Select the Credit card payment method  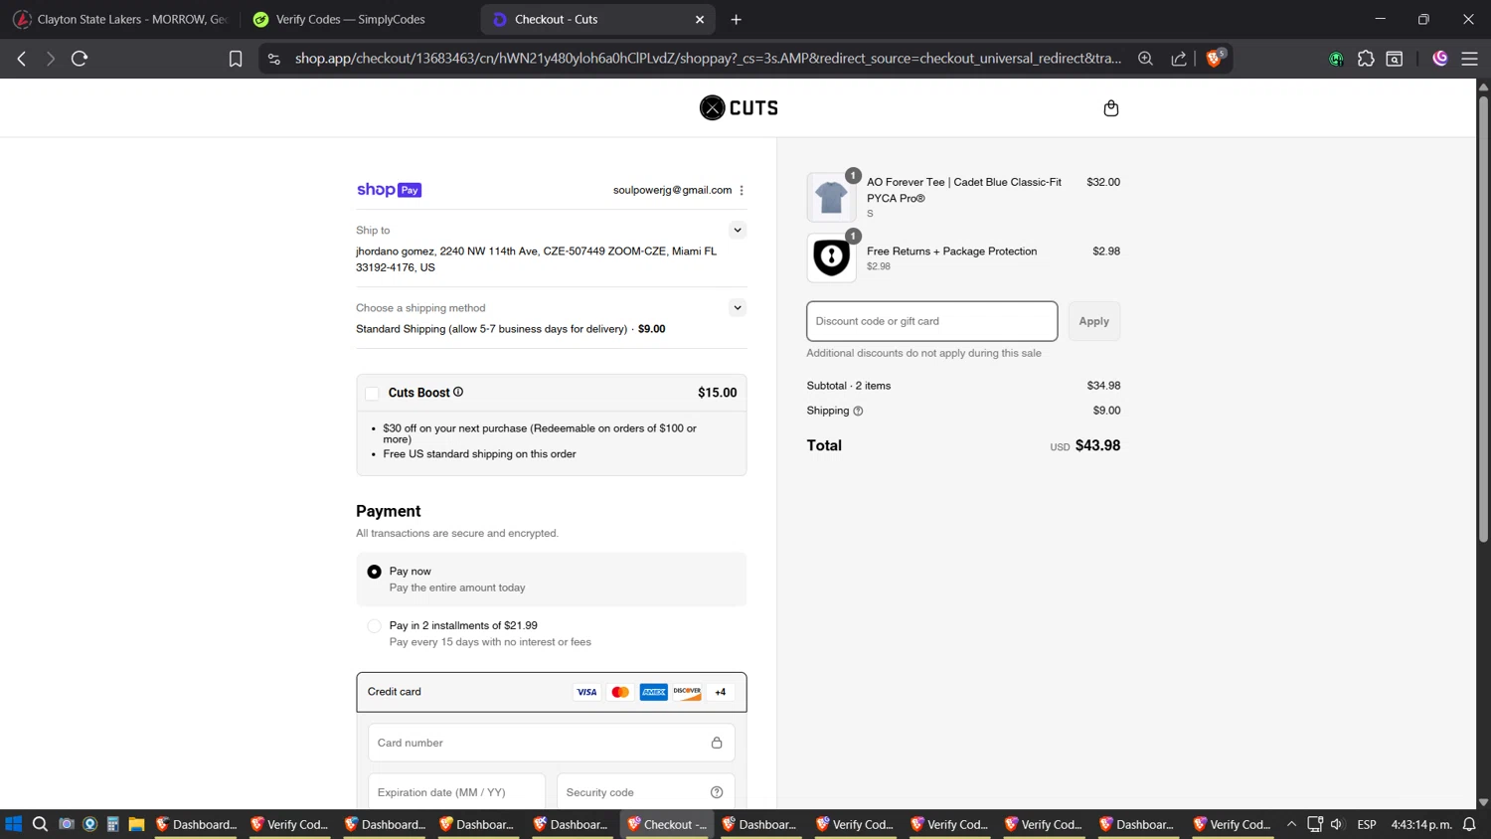(x=551, y=692)
